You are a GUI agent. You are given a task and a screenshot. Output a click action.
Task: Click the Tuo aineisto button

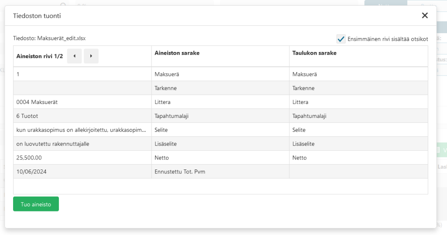[36, 204]
